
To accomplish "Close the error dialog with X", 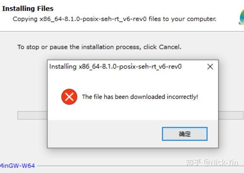I will [210, 67].
